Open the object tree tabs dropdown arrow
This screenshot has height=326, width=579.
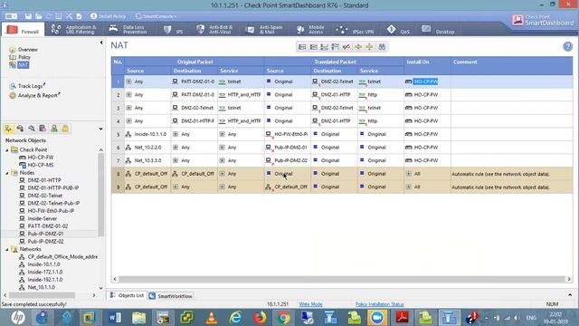coord(100,129)
